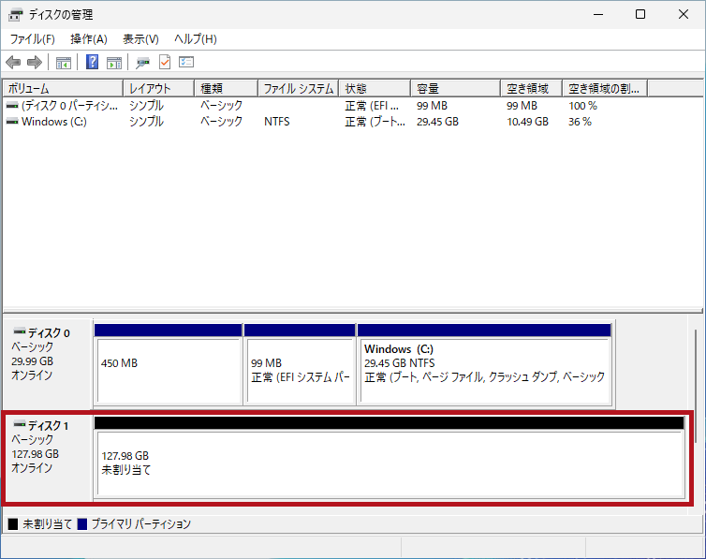Toggle the console tree pane icon
Viewport: 706px width, 559px height.
pyautogui.click(x=64, y=63)
